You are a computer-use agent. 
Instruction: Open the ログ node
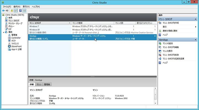click(10, 29)
